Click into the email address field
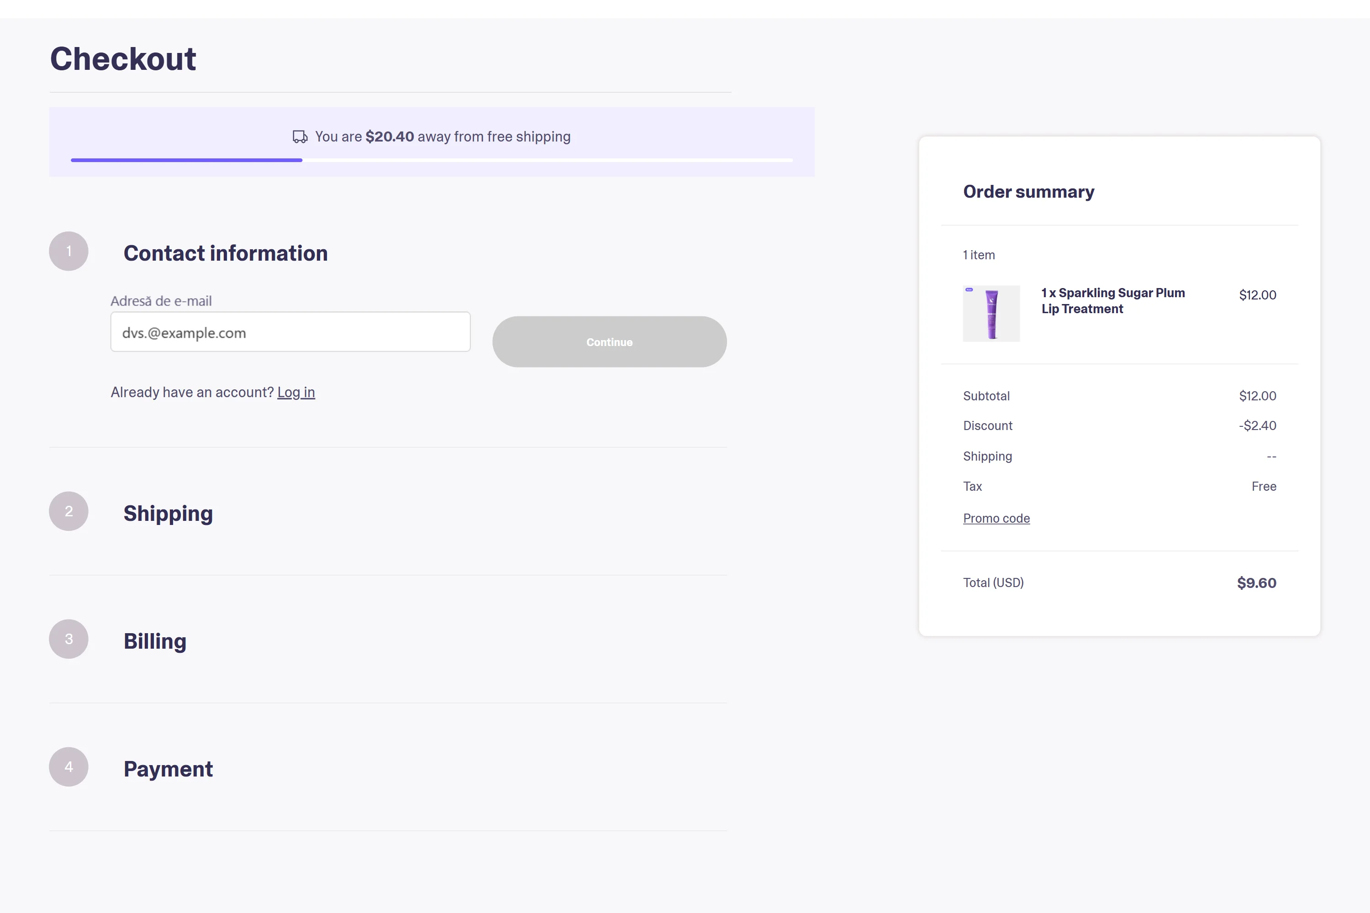 290,332
